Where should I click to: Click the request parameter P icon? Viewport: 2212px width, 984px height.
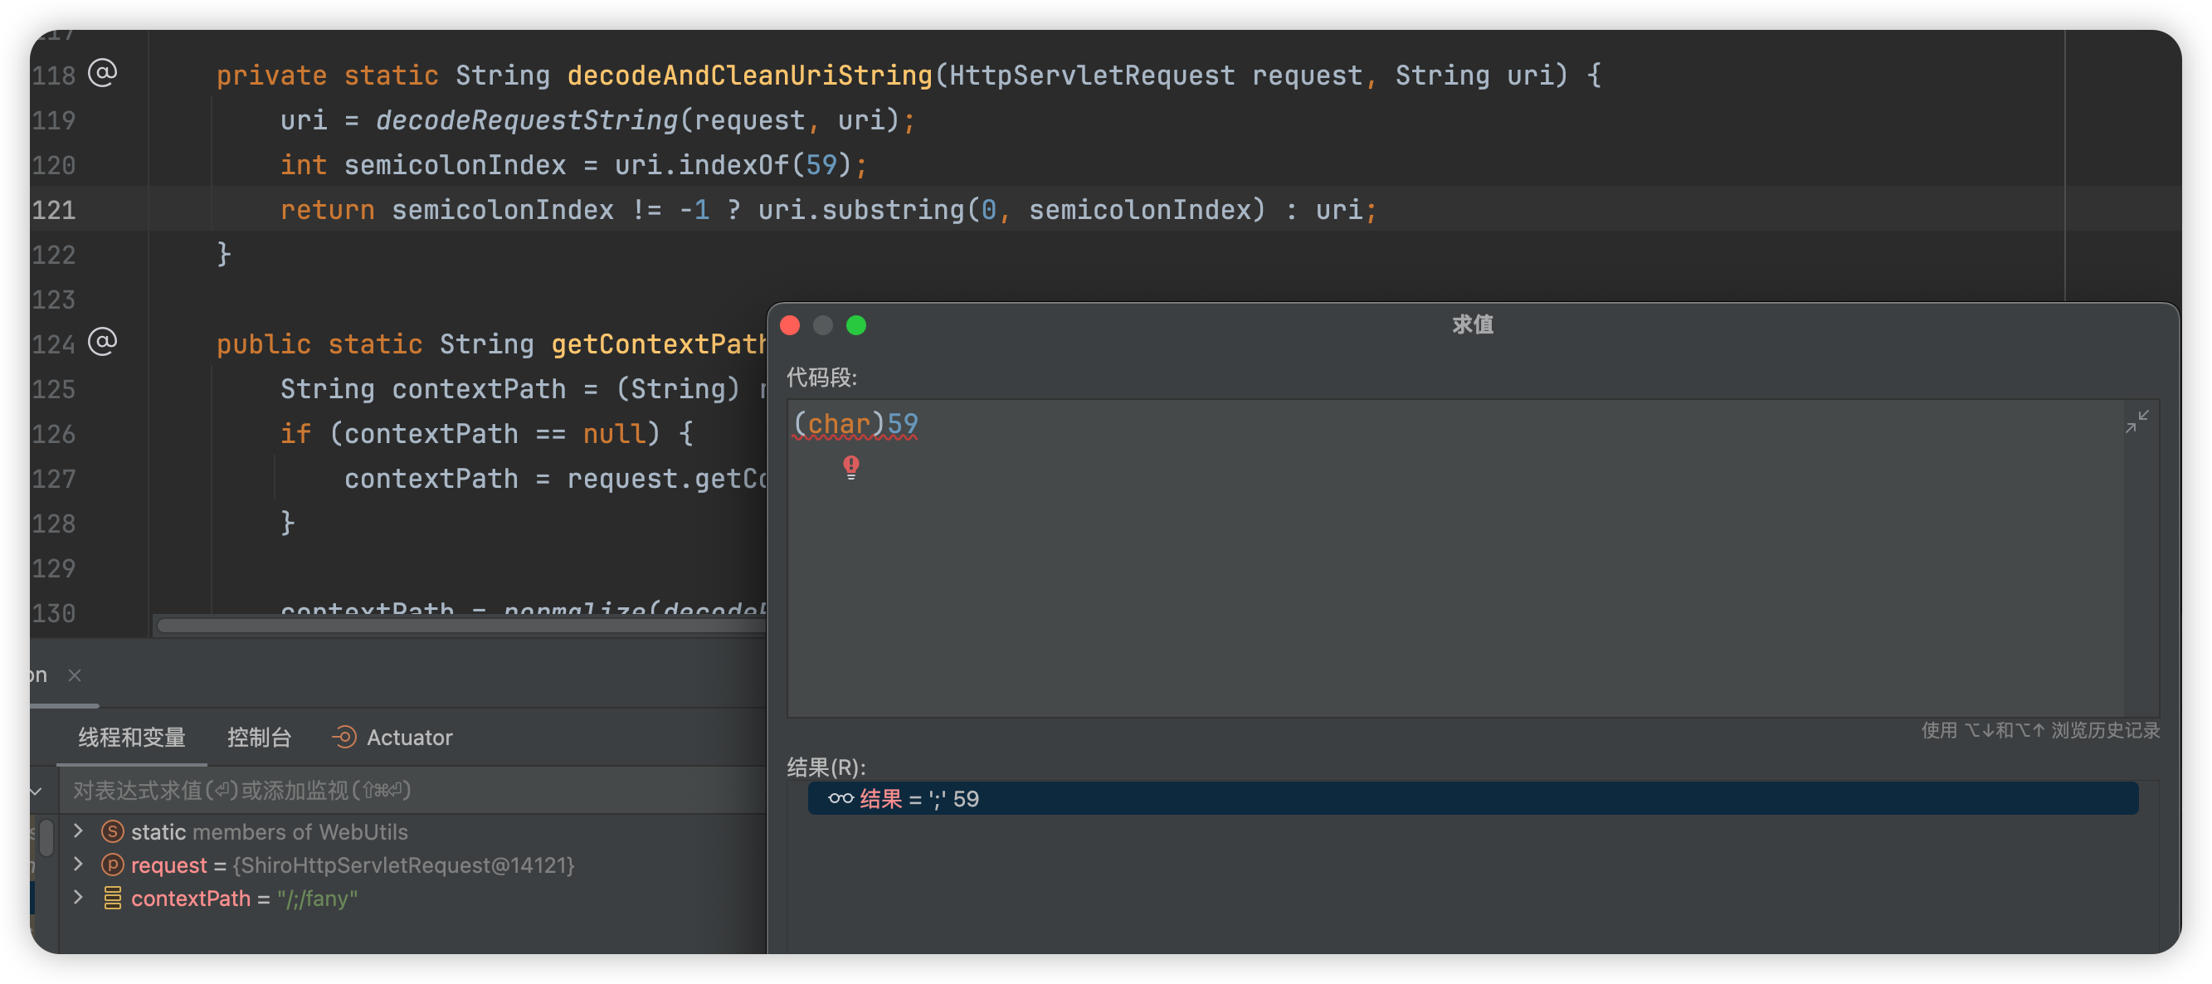[112, 865]
